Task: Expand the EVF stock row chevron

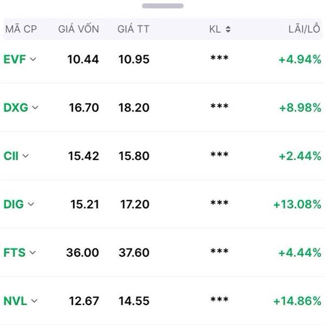Action: pyautogui.click(x=33, y=60)
